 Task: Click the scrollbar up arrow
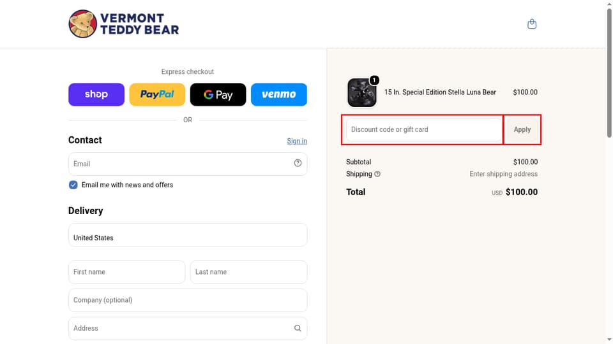[x=609, y=4]
